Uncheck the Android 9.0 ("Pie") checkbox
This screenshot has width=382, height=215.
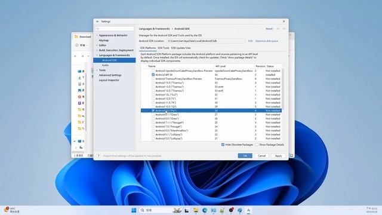(x=153, y=110)
